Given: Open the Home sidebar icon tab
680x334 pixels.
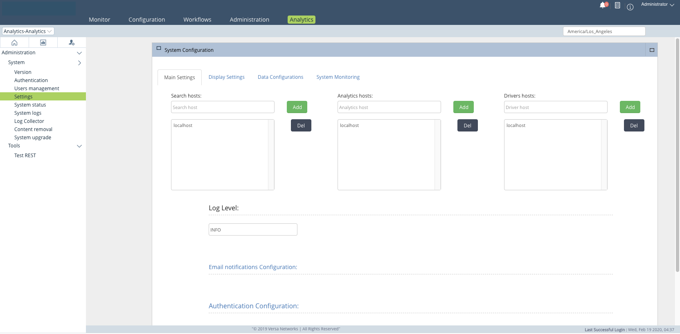Looking at the screenshot, I should coord(14,42).
